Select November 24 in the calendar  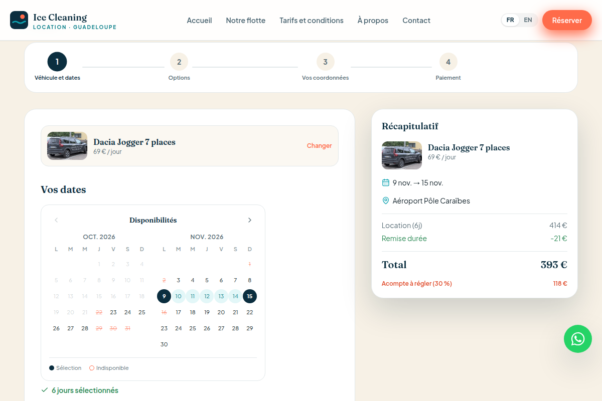coord(178,328)
